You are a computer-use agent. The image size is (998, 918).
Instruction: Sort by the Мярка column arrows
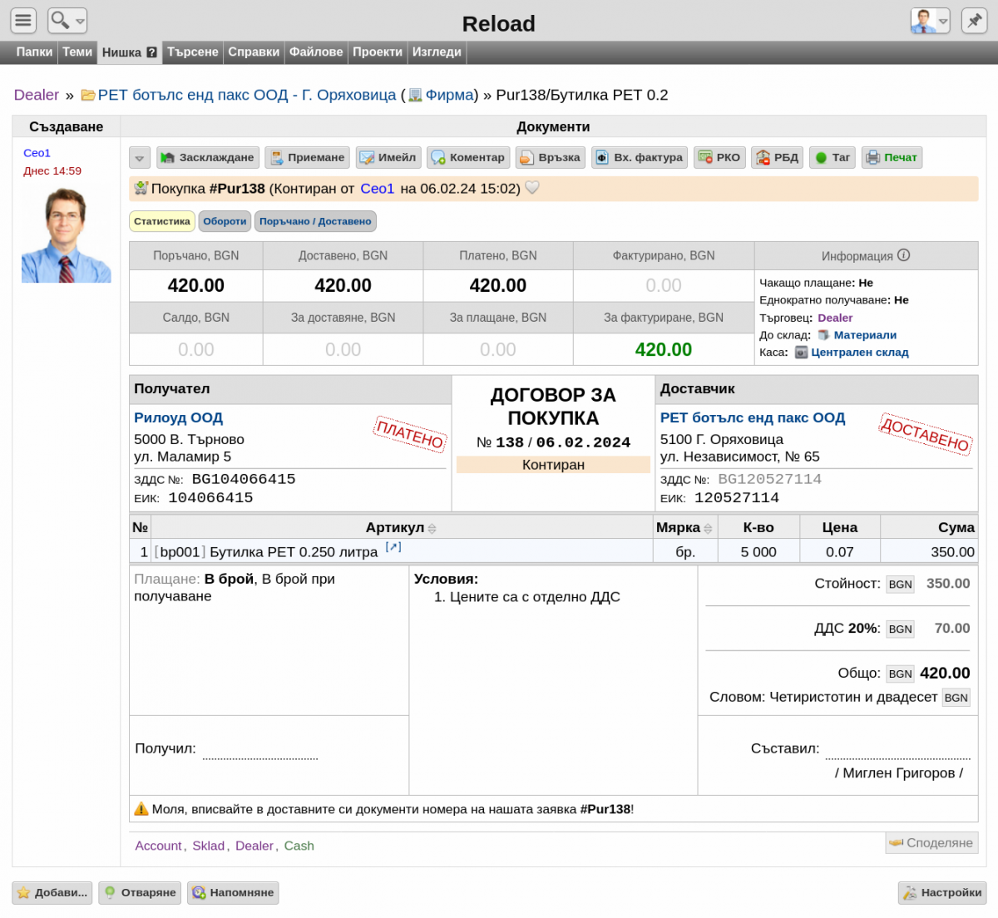[x=708, y=529]
